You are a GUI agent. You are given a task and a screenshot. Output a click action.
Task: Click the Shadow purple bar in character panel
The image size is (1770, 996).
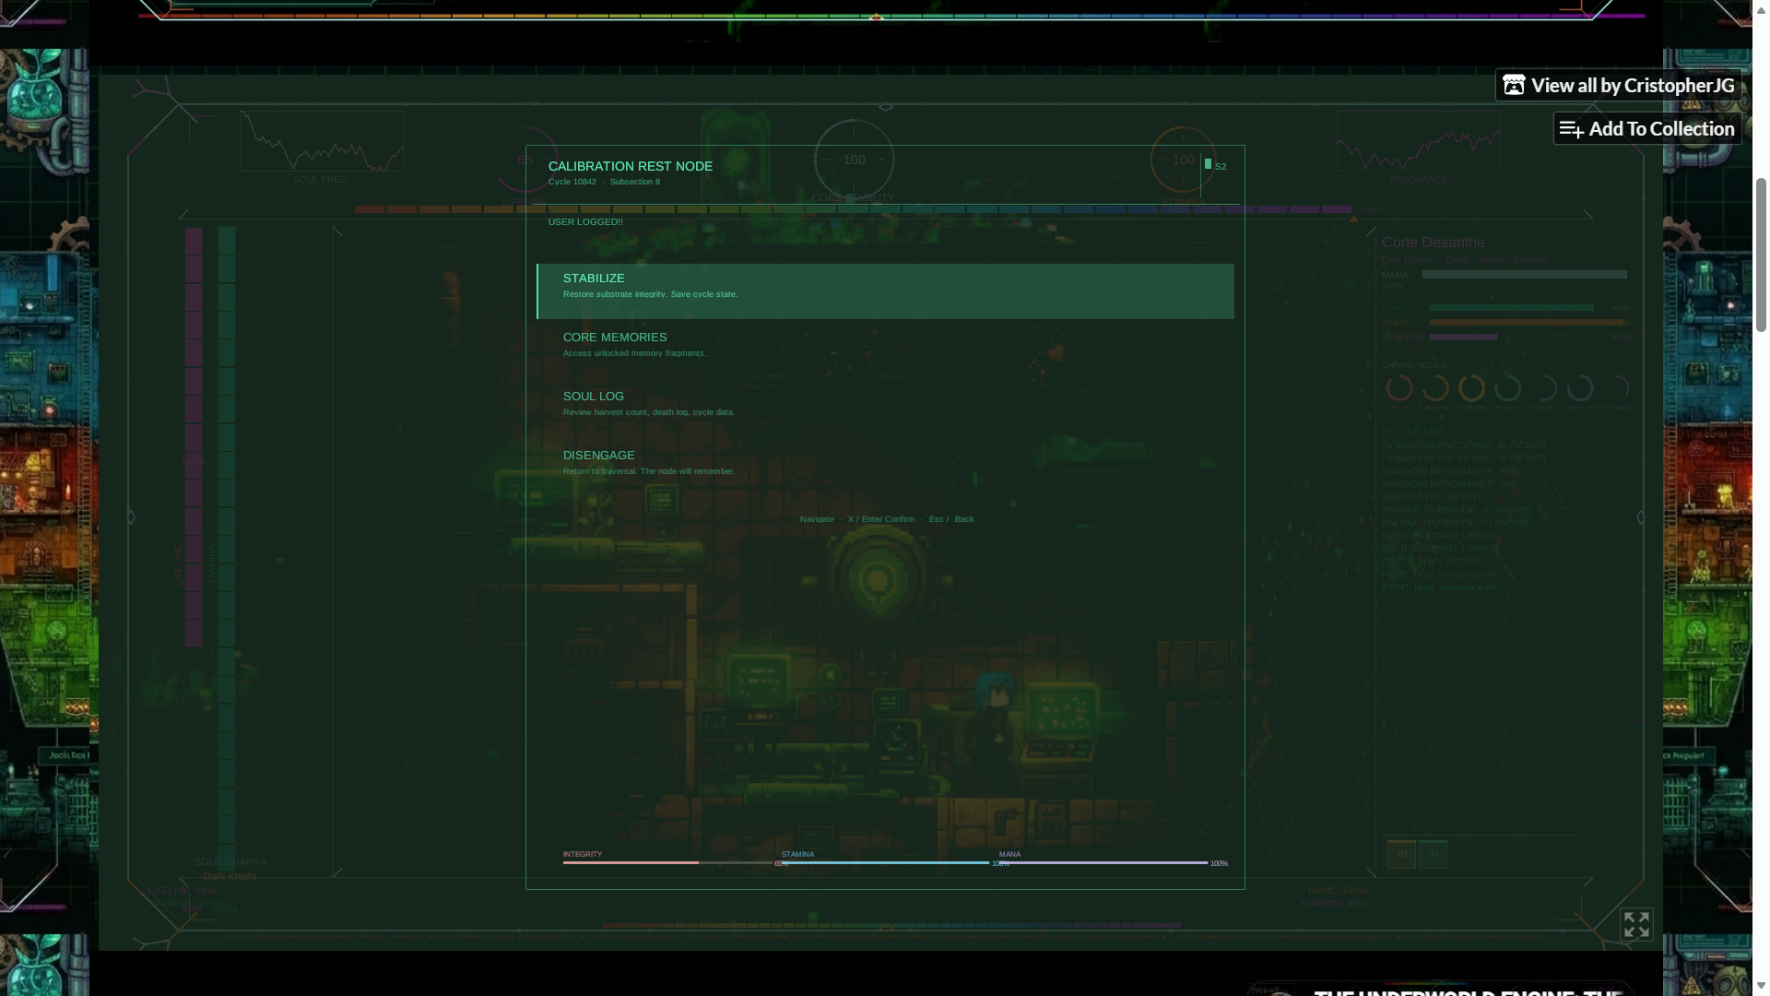pyautogui.click(x=1463, y=337)
